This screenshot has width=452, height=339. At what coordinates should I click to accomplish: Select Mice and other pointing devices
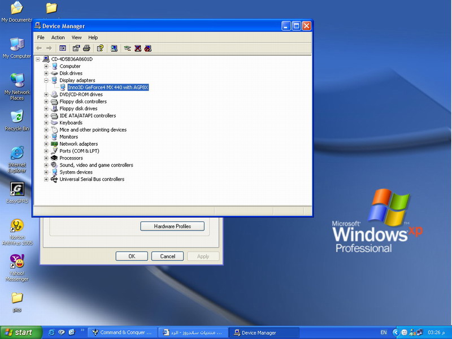tap(93, 130)
